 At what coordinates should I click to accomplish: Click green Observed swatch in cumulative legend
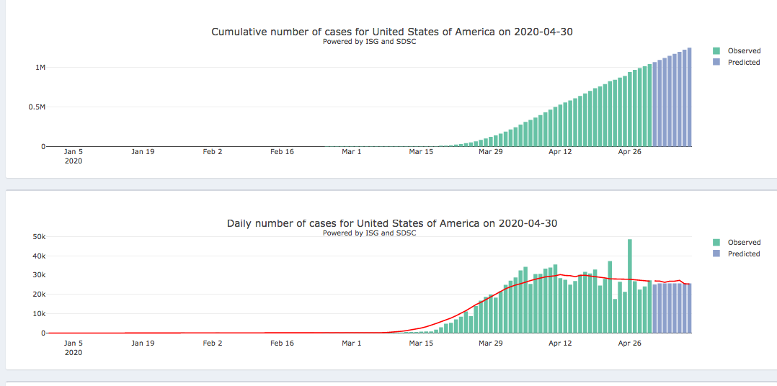click(716, 51)
